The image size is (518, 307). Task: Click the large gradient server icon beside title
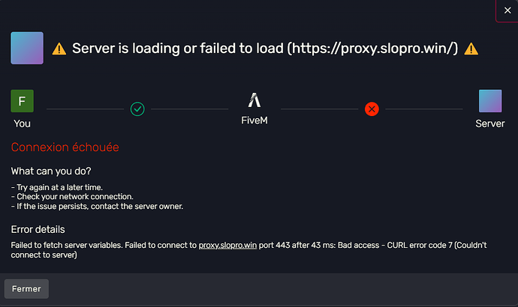[27, 48]
